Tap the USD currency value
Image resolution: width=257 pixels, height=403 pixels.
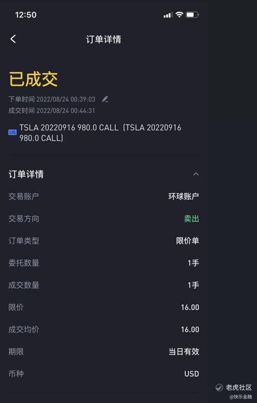click(x=192, y=374)
